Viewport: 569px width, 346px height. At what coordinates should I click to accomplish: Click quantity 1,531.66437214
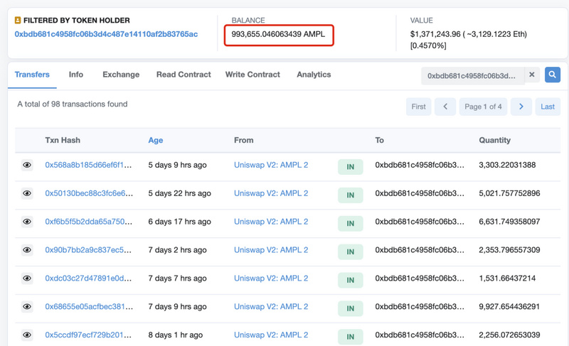click(x=507, y=278)
